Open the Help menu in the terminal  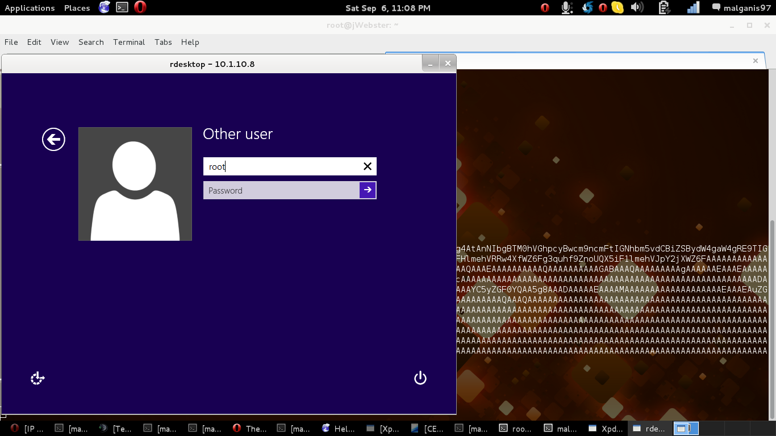(190, 42)
